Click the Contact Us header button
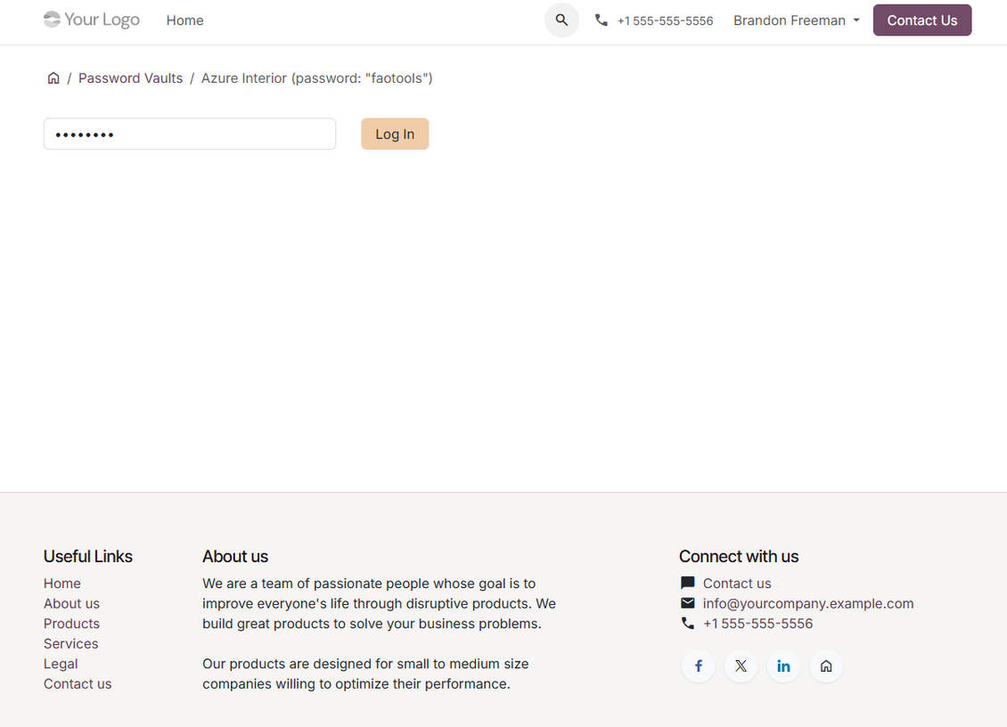The height and width of the screenshot is (727, 1007). click(x=921, y=20)
